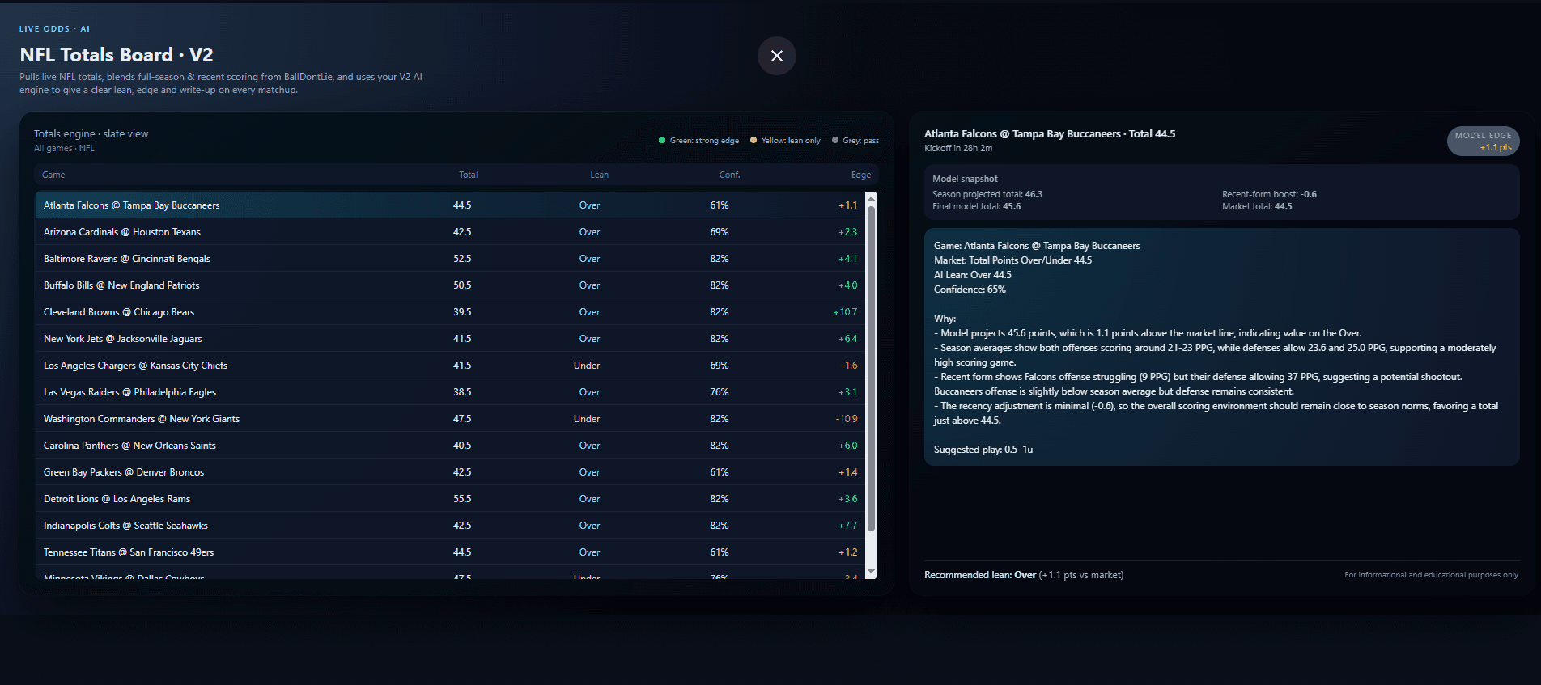Select Arizona Cardinals @ Houston Texans row
This screenshot has width=1541, height=685.
coord(450,232)
